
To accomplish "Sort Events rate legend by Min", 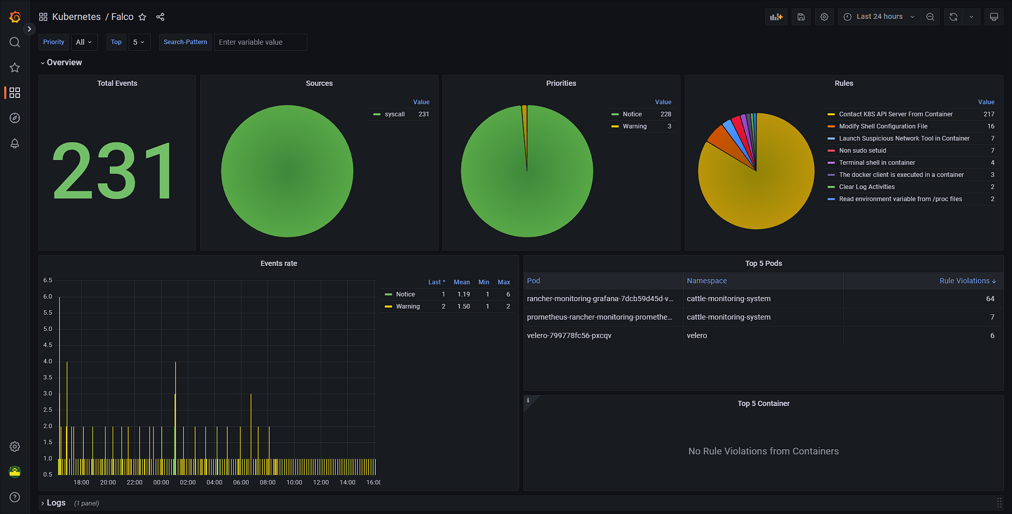I will pos(484,282).
